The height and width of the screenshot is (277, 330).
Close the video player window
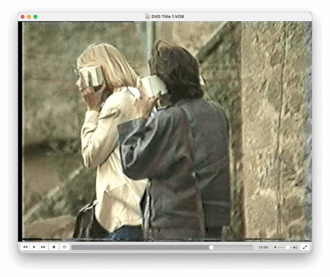23,17
